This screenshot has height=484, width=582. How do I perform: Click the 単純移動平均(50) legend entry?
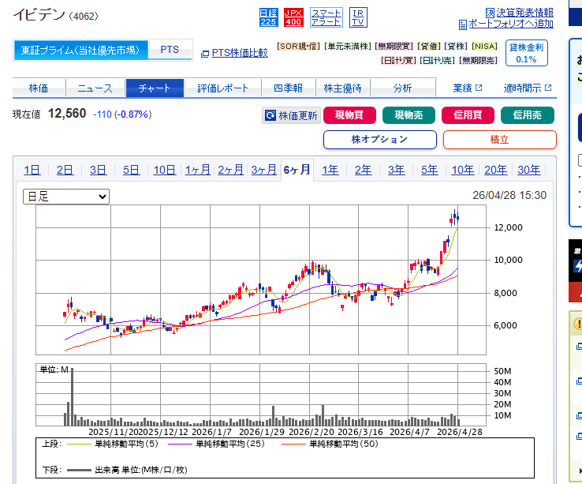pos(330,444)
